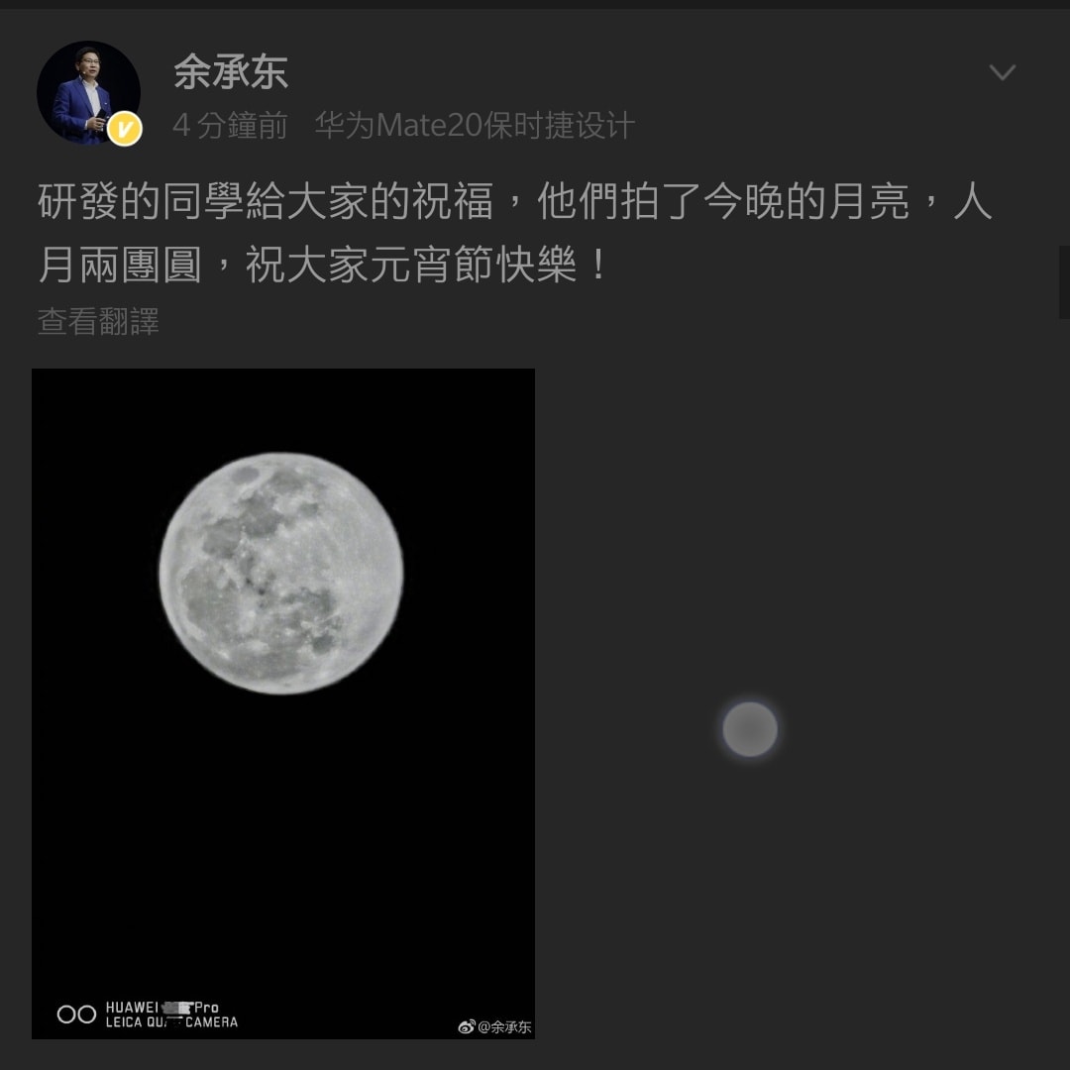The image size is (1070, 1070).
Task: Click the Weibo eye logo in photo watermark
Action: click(x=467, y=1027)
